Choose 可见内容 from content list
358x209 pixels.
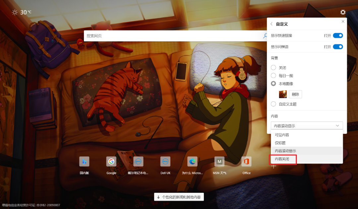(307, 135)
